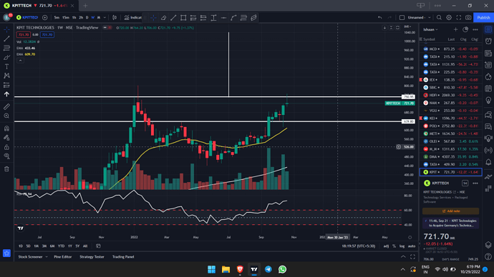The height and width of the screenshot is (277, 494).
Task: Pick the parallel channel tool in favorites toolbar
Action: coord(253,18)
